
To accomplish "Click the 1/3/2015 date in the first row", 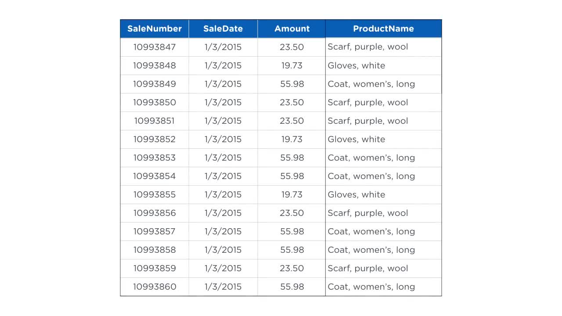I will pyautogui.click(x=223, y=47).
